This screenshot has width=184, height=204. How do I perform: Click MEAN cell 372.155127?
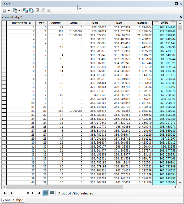click(164, 87)
